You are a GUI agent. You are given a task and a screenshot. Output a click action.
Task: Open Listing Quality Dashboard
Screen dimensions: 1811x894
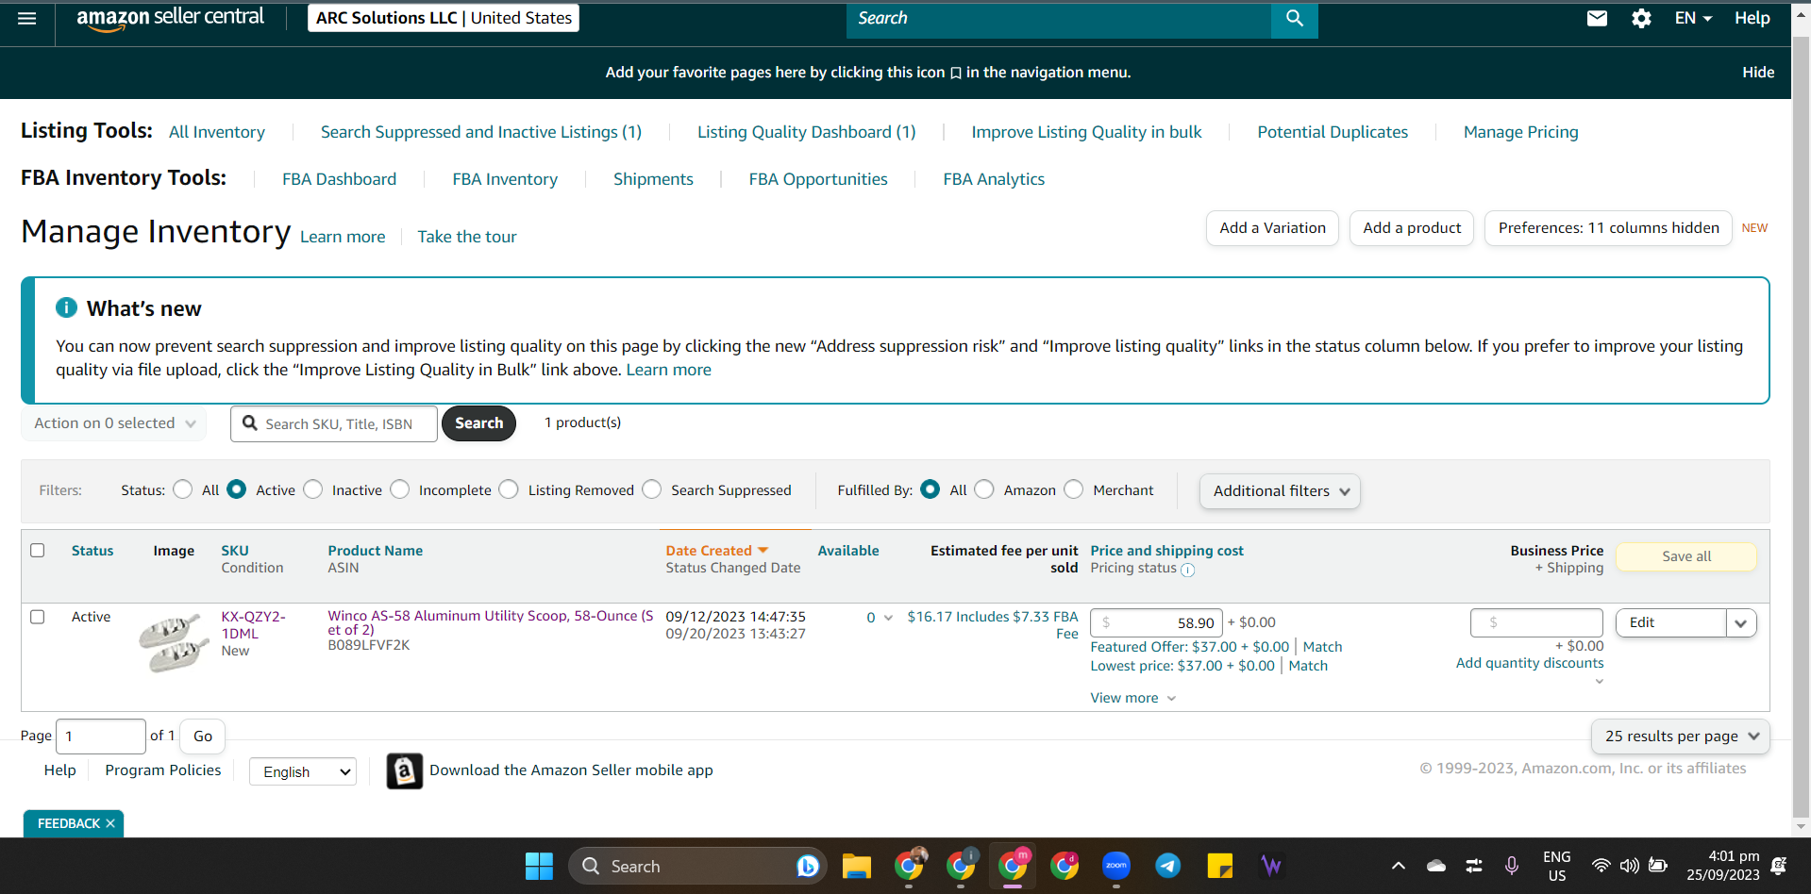(x=807, y=132)
